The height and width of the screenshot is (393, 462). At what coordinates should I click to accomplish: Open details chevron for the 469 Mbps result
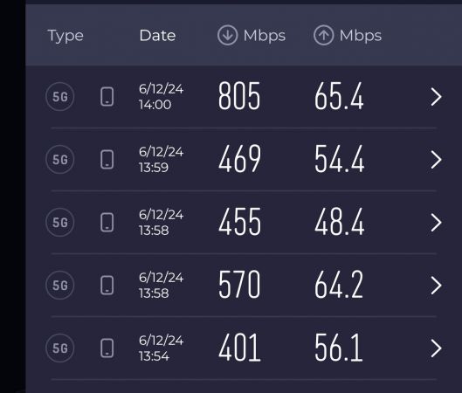[x=436, y=160]
